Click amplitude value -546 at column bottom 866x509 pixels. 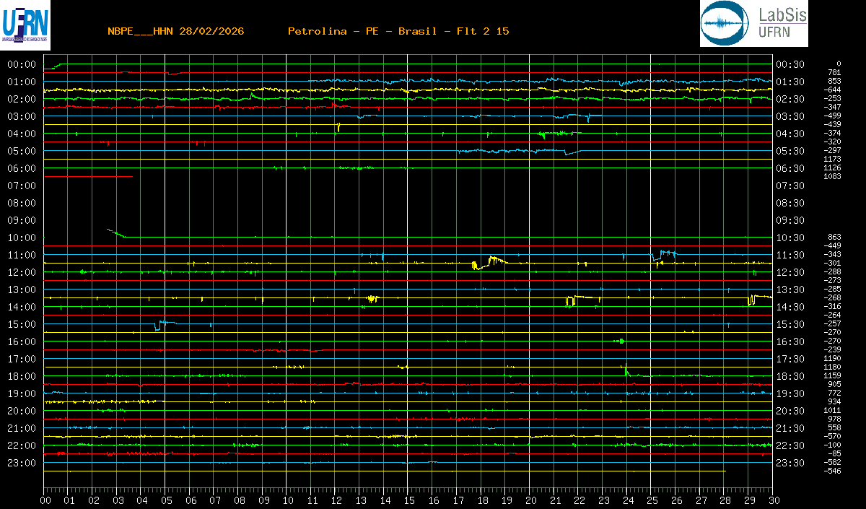[833, 471]
